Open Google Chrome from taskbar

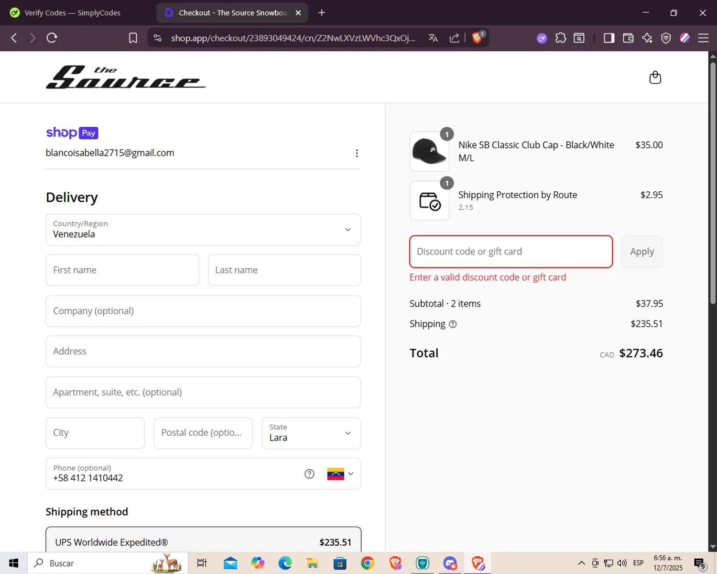click(x=368, y=563)
